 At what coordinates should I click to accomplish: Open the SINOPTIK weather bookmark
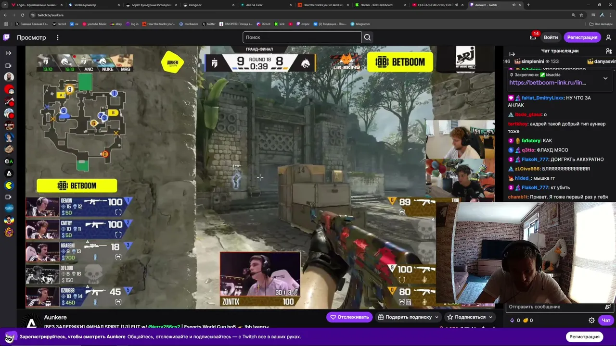[236, 24]
